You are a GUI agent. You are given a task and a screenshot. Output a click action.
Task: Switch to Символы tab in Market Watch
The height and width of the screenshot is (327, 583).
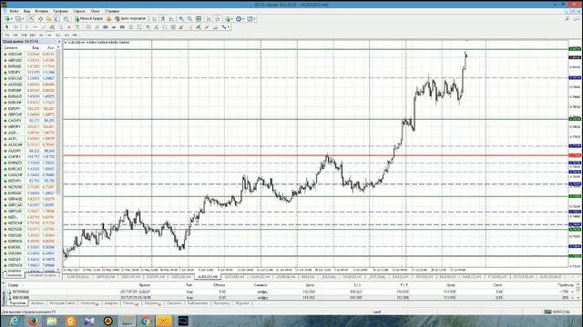point(14,275)
